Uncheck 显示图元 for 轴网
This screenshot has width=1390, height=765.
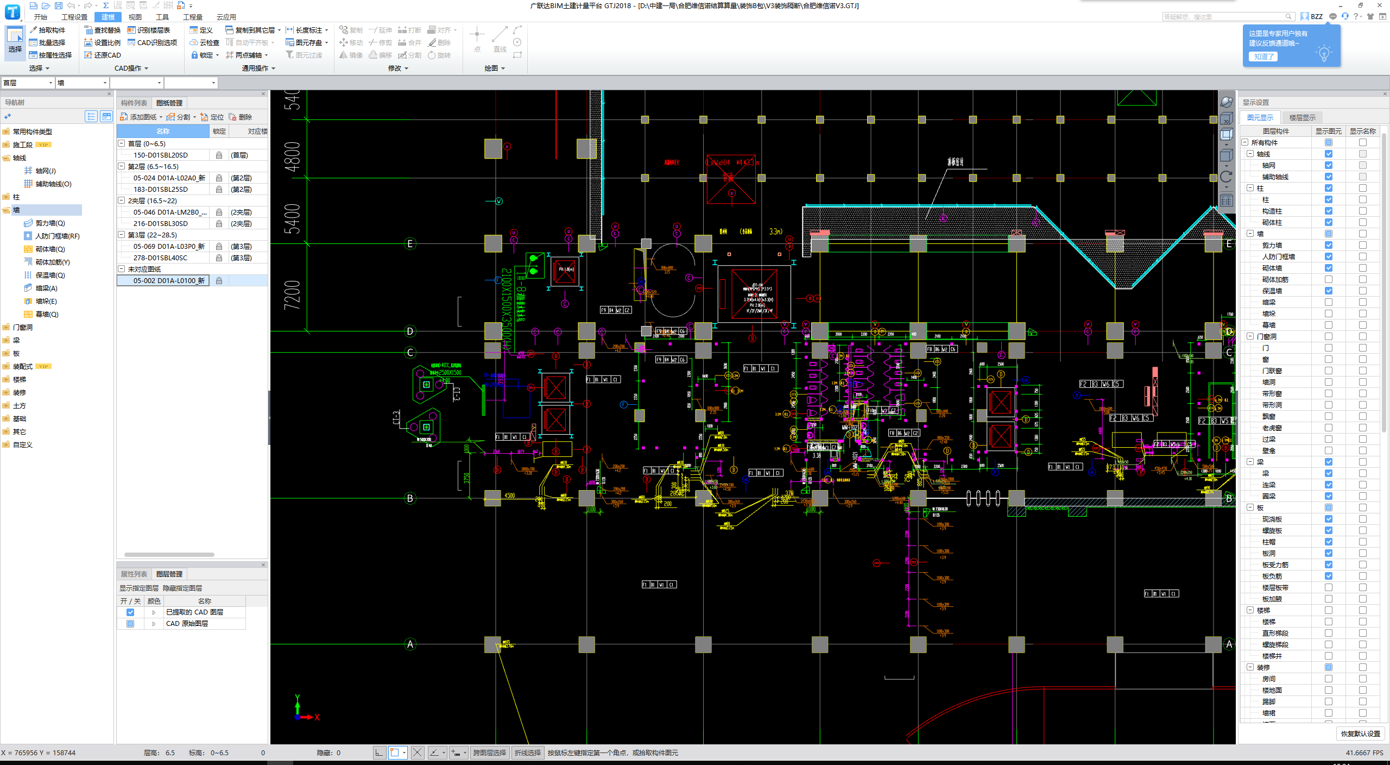(1329, 165)
